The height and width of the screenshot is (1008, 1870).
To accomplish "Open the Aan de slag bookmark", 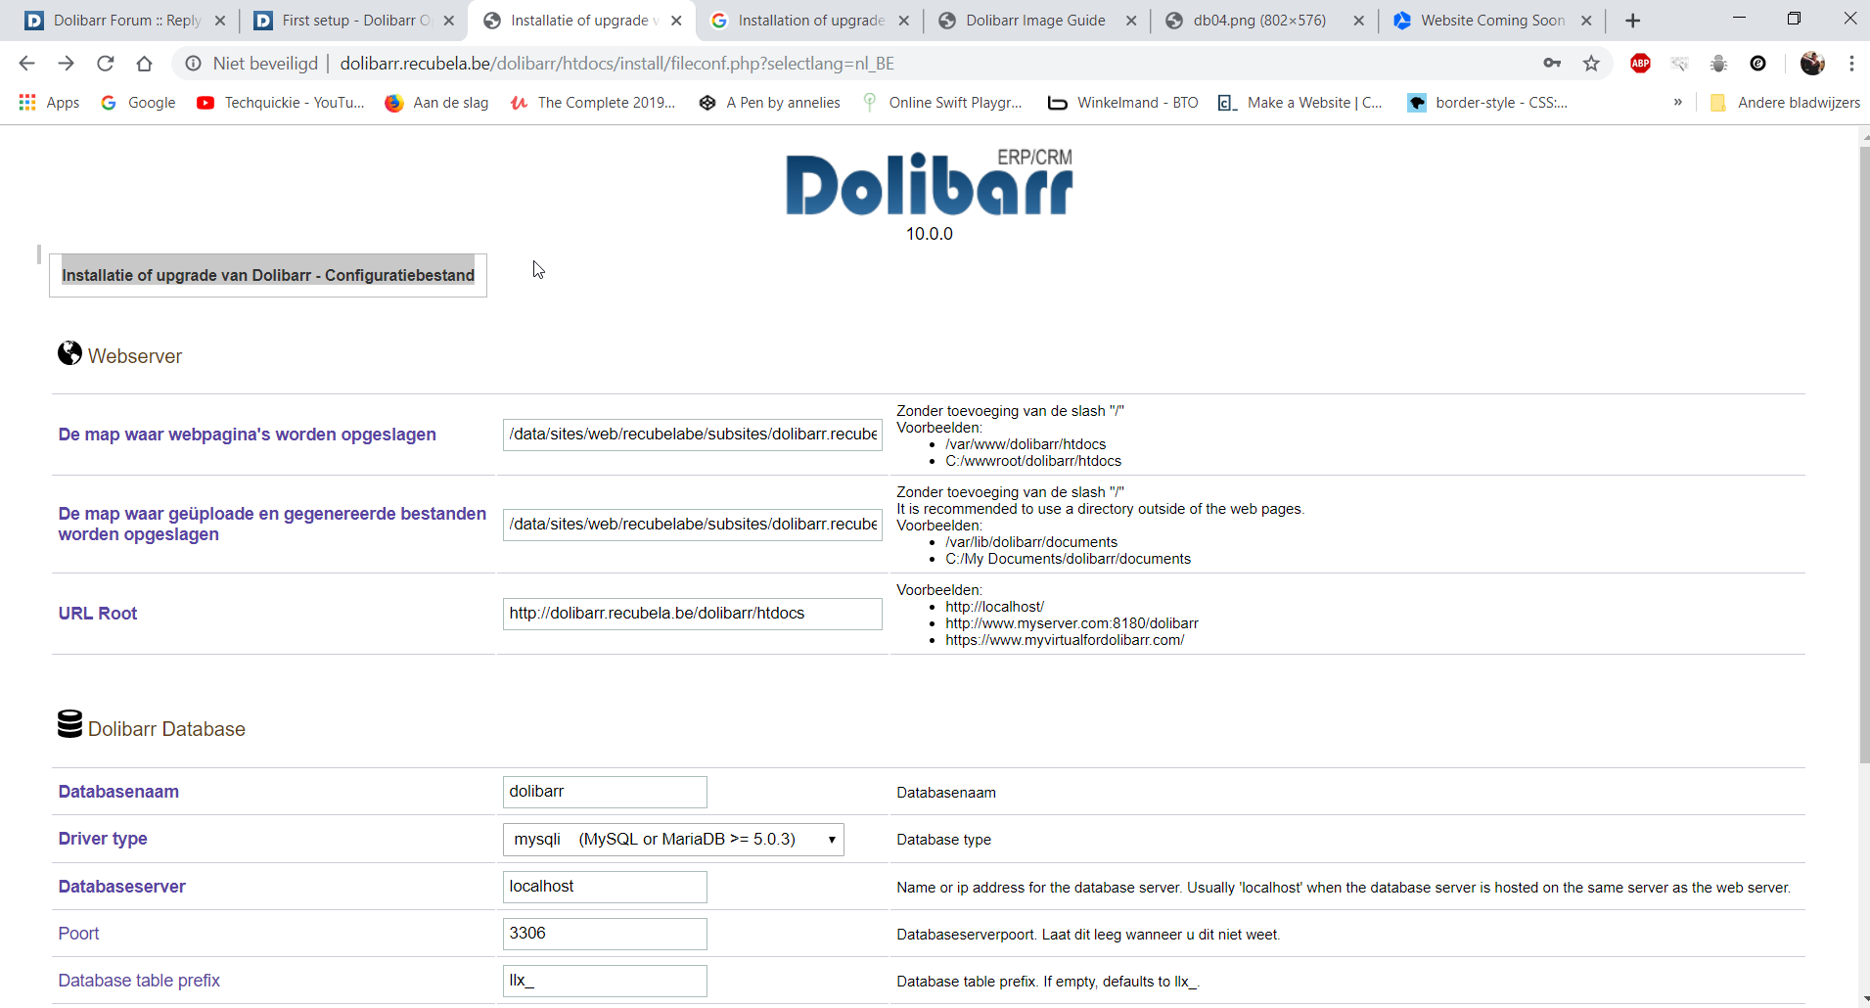I will (x=436, y=103).
